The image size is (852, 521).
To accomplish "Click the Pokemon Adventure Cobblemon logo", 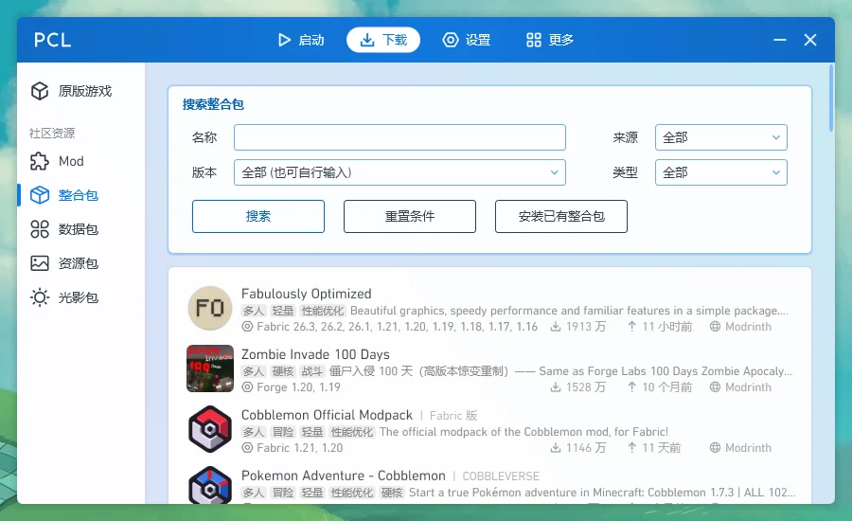I will pos(210,485).
